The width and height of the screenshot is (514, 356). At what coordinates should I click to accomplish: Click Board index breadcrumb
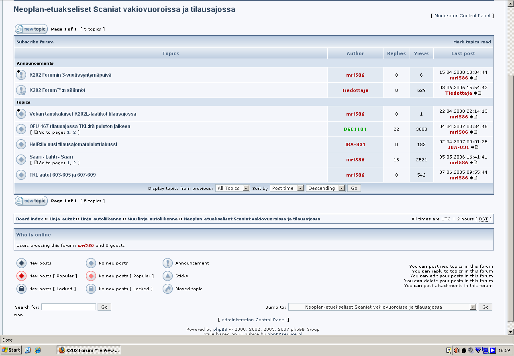point(30,219)
